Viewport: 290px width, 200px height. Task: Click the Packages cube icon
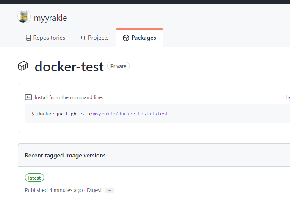coord(126,38)
